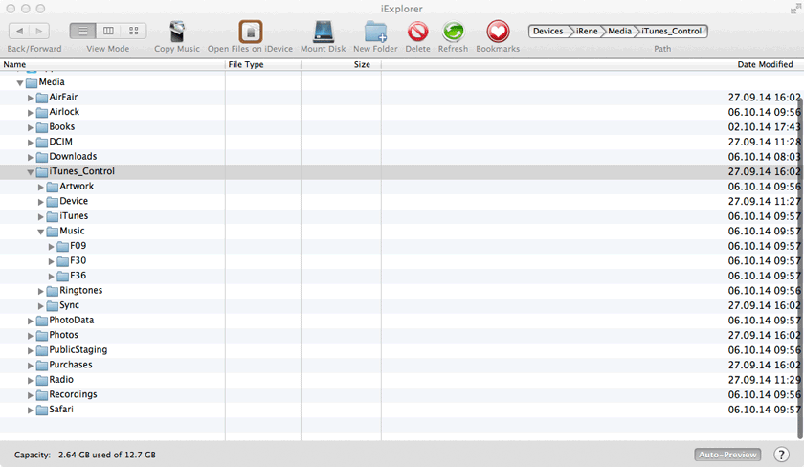Image resolution: width=804 pixels, height=467 pixels.
Task: Expand the PhotoData folder triangle
Action: [x=31, y=321]
